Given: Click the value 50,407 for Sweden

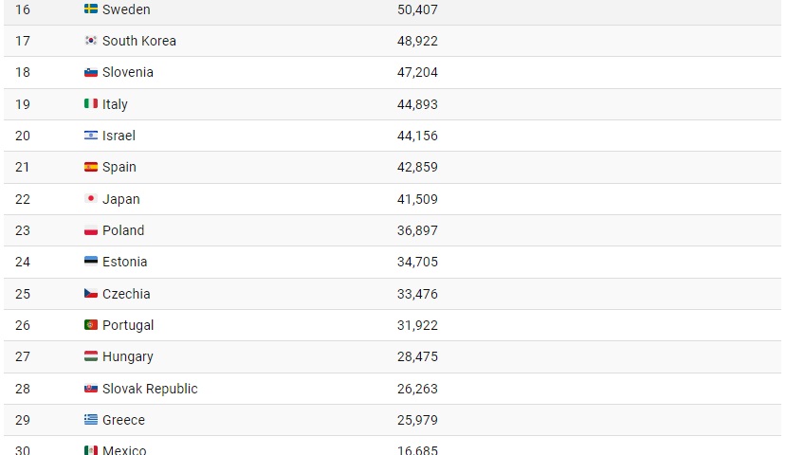Looking at the screenshot, I should click(x=417, y=9).
